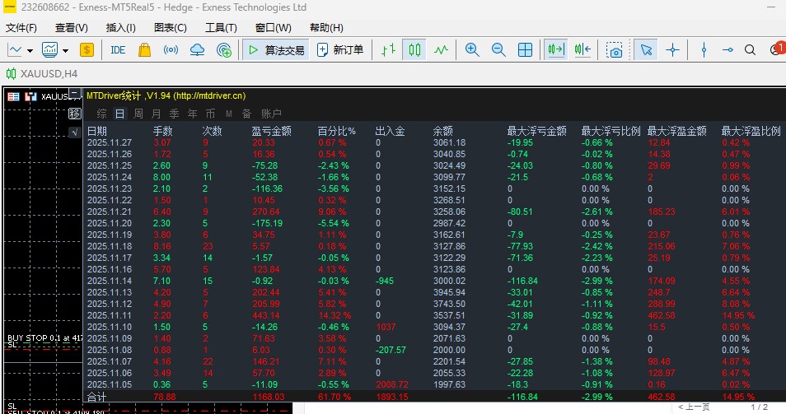
Task: Zoom out on the chart
Action: [498, 49]
